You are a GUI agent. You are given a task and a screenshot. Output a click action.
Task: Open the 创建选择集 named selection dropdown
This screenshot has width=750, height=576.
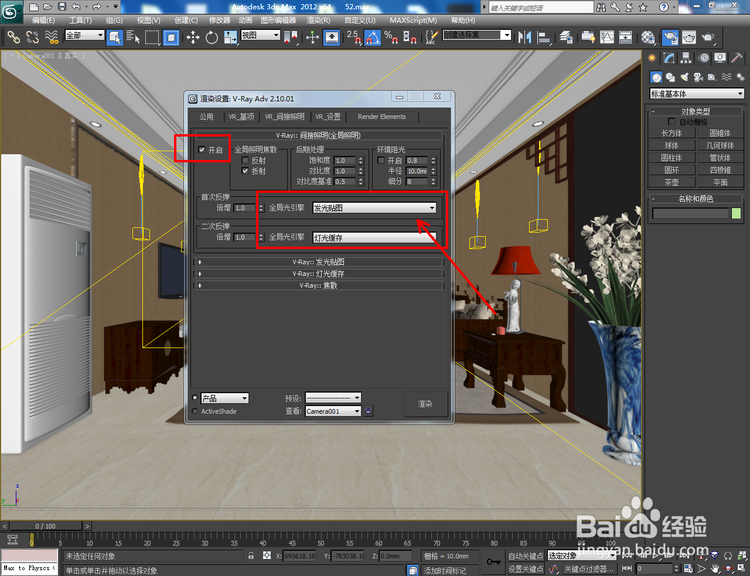476,35
